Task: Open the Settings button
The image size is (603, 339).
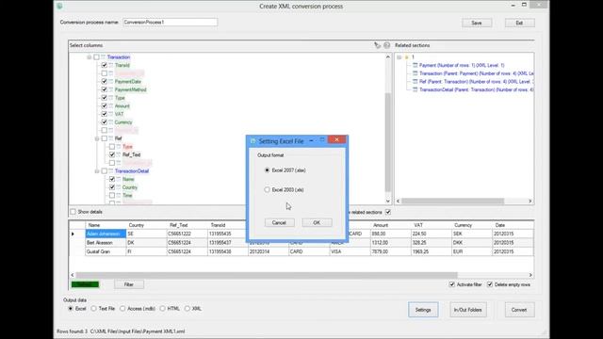Action: point(423,310)
